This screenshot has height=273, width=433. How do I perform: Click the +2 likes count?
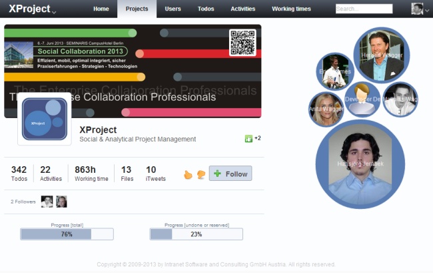(258, 138)
